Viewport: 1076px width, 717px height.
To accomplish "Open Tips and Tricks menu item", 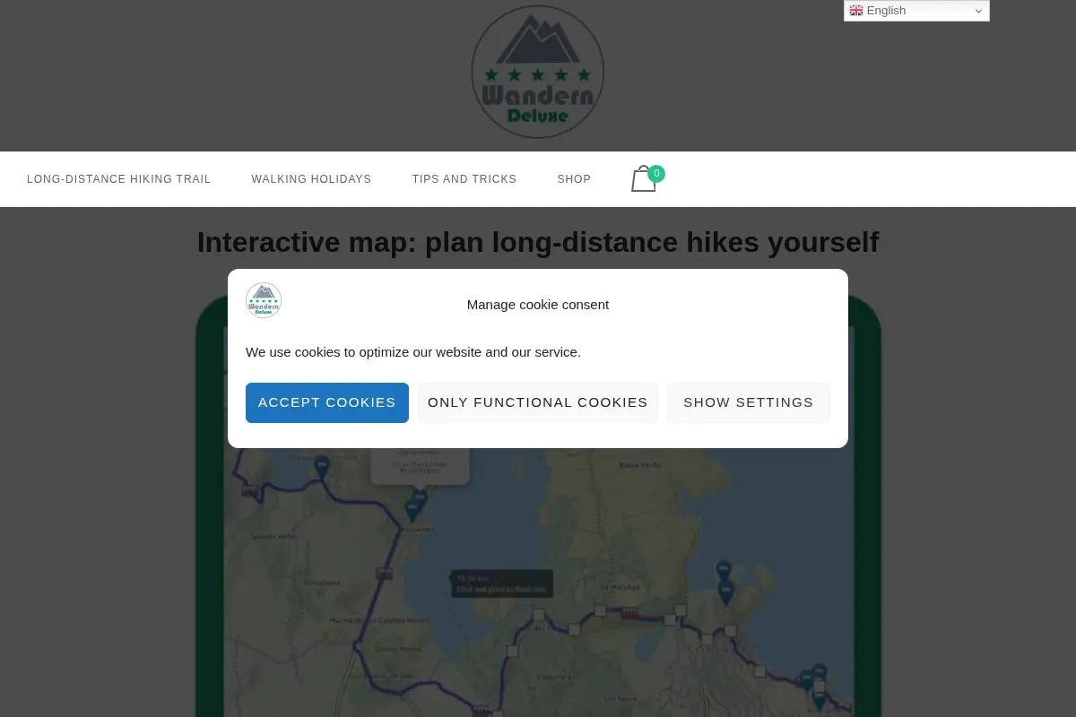I will click(464, 179).
